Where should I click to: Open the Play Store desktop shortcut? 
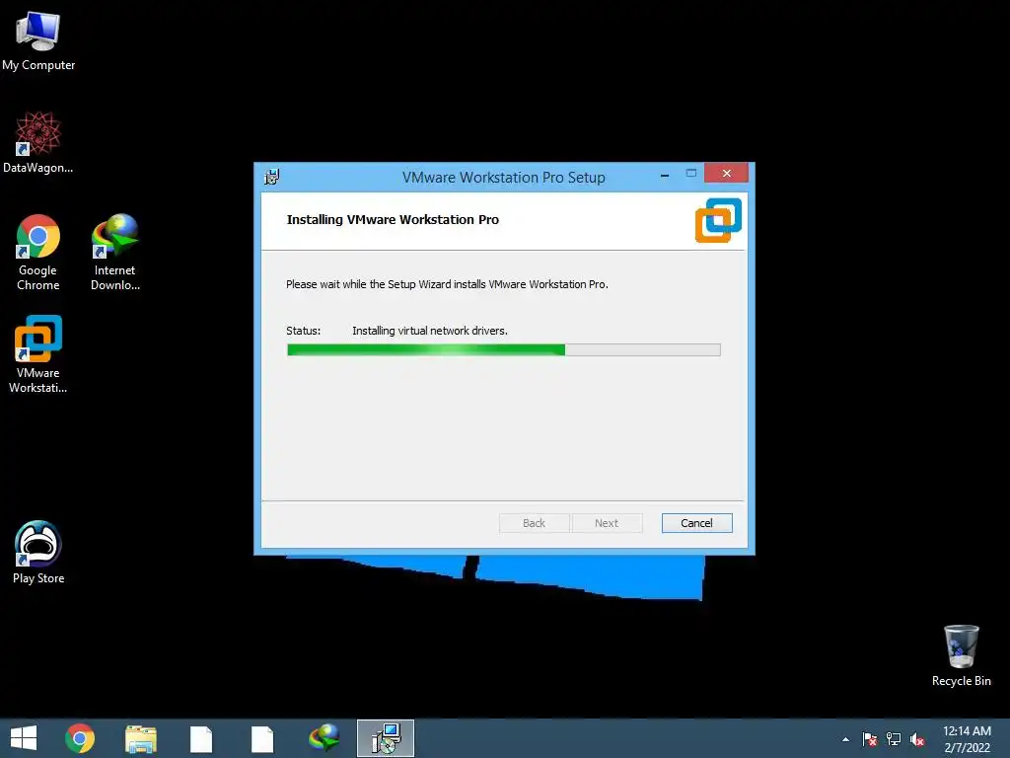pyautogui.click(x=38, y=553)
